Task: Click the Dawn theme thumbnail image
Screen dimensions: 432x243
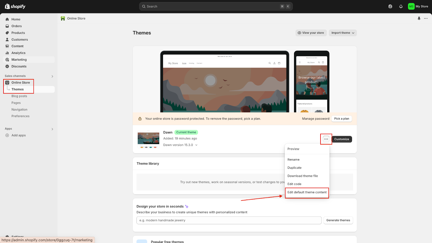Action: point(148,139)
